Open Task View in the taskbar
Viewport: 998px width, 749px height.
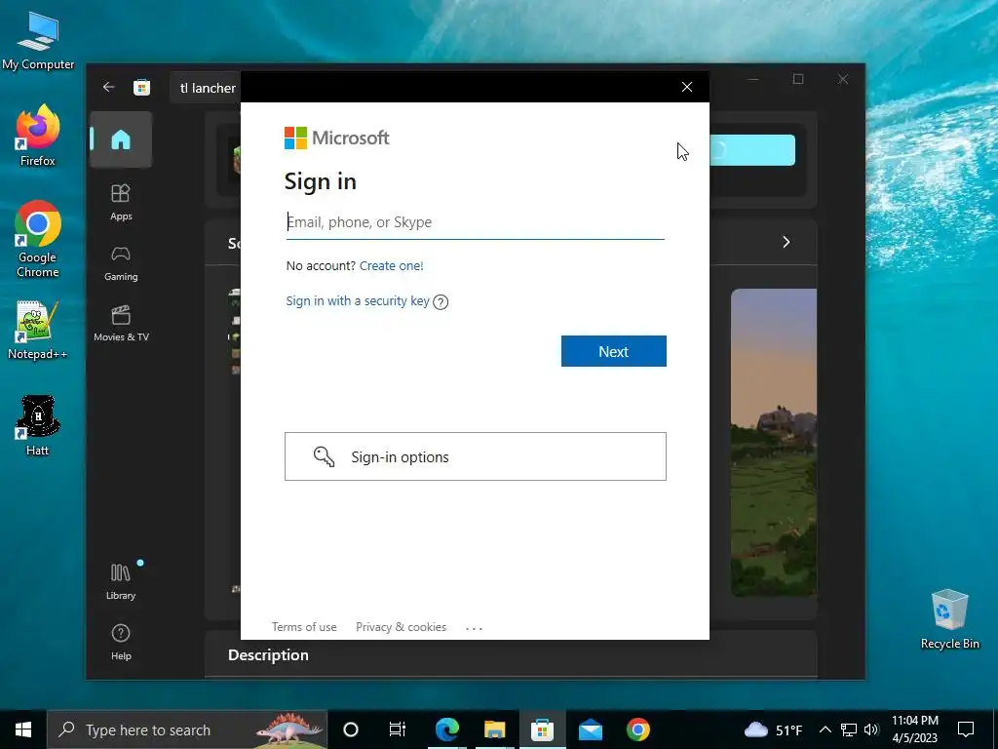tap(398, 729)
